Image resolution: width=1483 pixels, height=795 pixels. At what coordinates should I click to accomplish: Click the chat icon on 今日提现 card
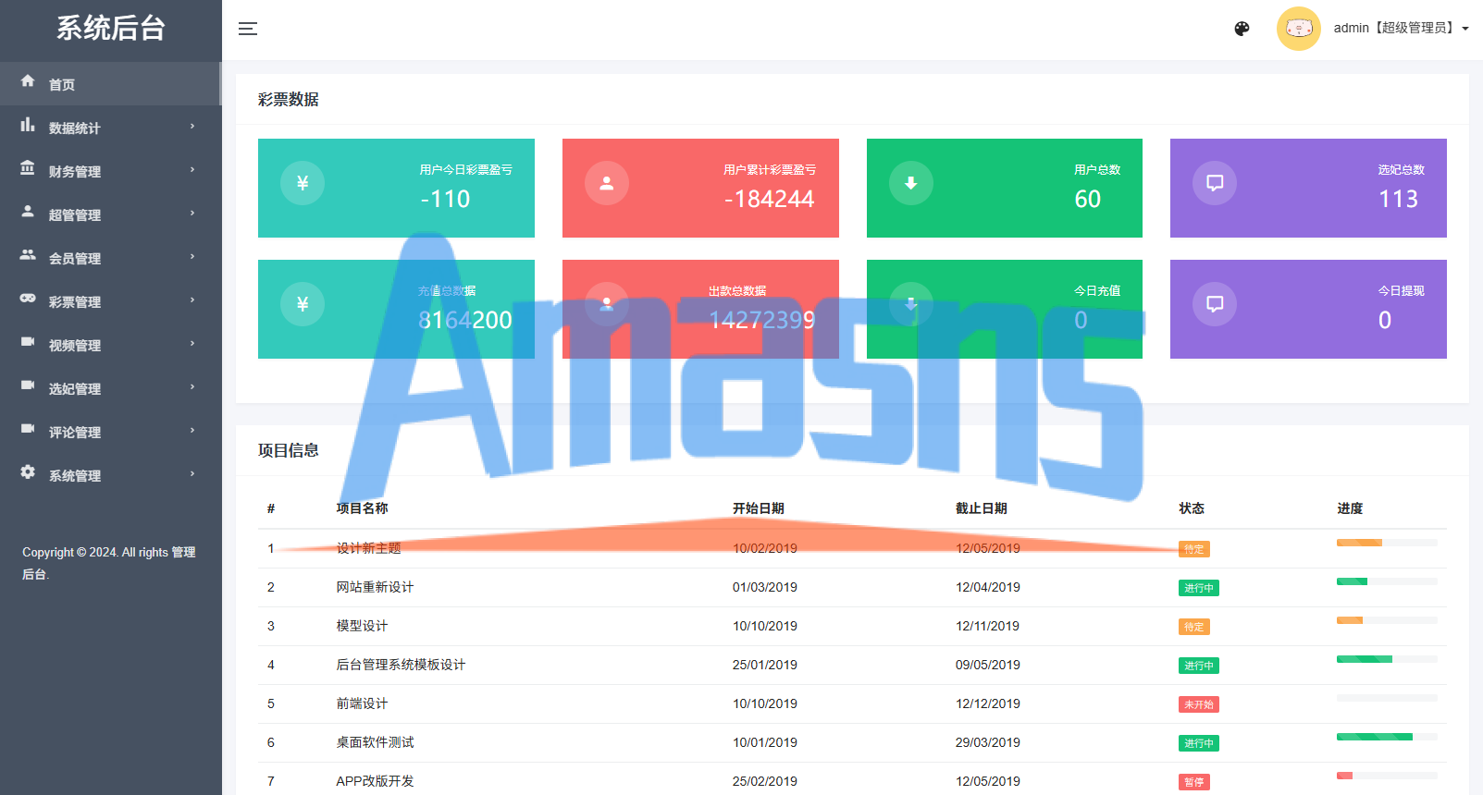(1215, 304)
